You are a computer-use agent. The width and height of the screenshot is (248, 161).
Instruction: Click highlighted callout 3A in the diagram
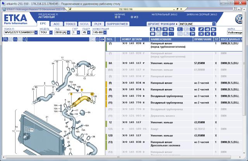tap(92, 94)
